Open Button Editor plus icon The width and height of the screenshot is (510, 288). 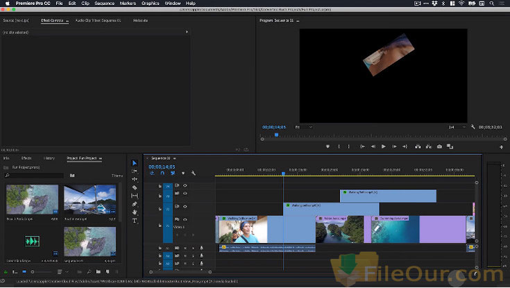pos(501,147)
